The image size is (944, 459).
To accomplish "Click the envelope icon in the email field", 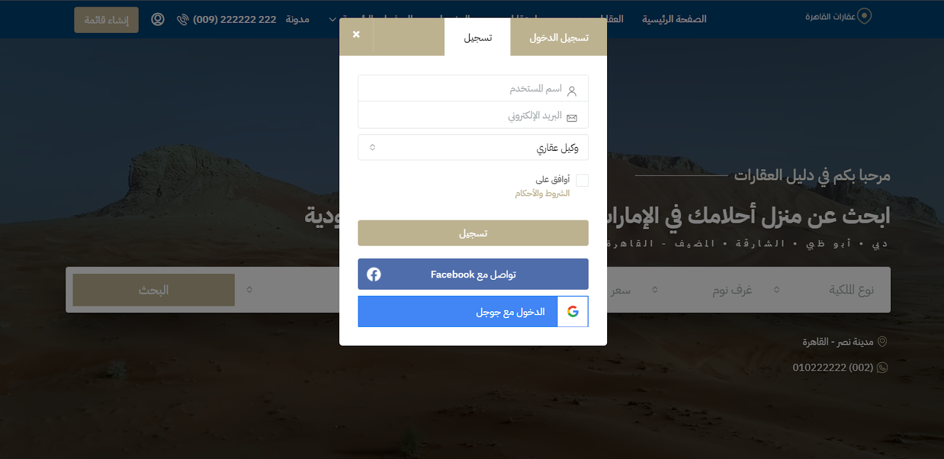I will click(572, 118).
